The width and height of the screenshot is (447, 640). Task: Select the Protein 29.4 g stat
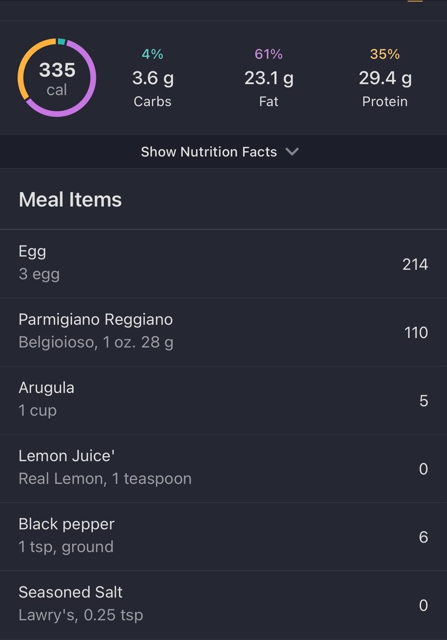coord(385,78)
